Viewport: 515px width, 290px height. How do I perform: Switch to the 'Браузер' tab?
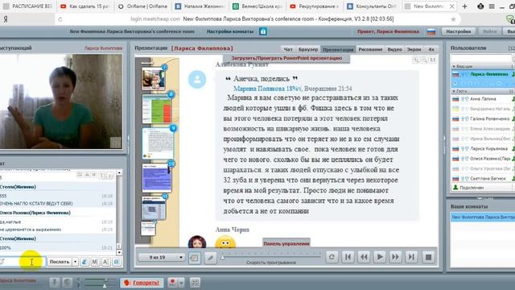(x=308, y=49)
